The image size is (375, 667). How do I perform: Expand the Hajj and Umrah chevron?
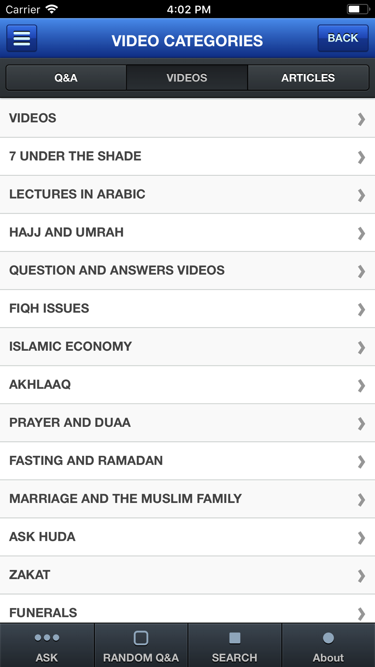(x=361, y=233)
